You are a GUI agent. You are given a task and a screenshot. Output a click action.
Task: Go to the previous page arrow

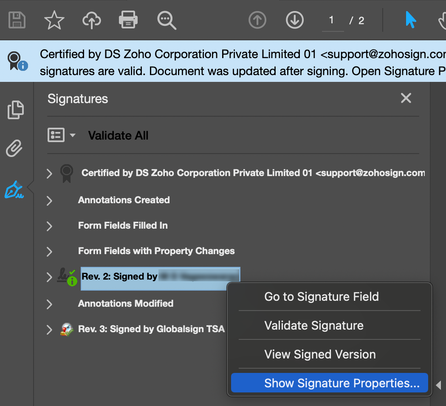(257, 20)
